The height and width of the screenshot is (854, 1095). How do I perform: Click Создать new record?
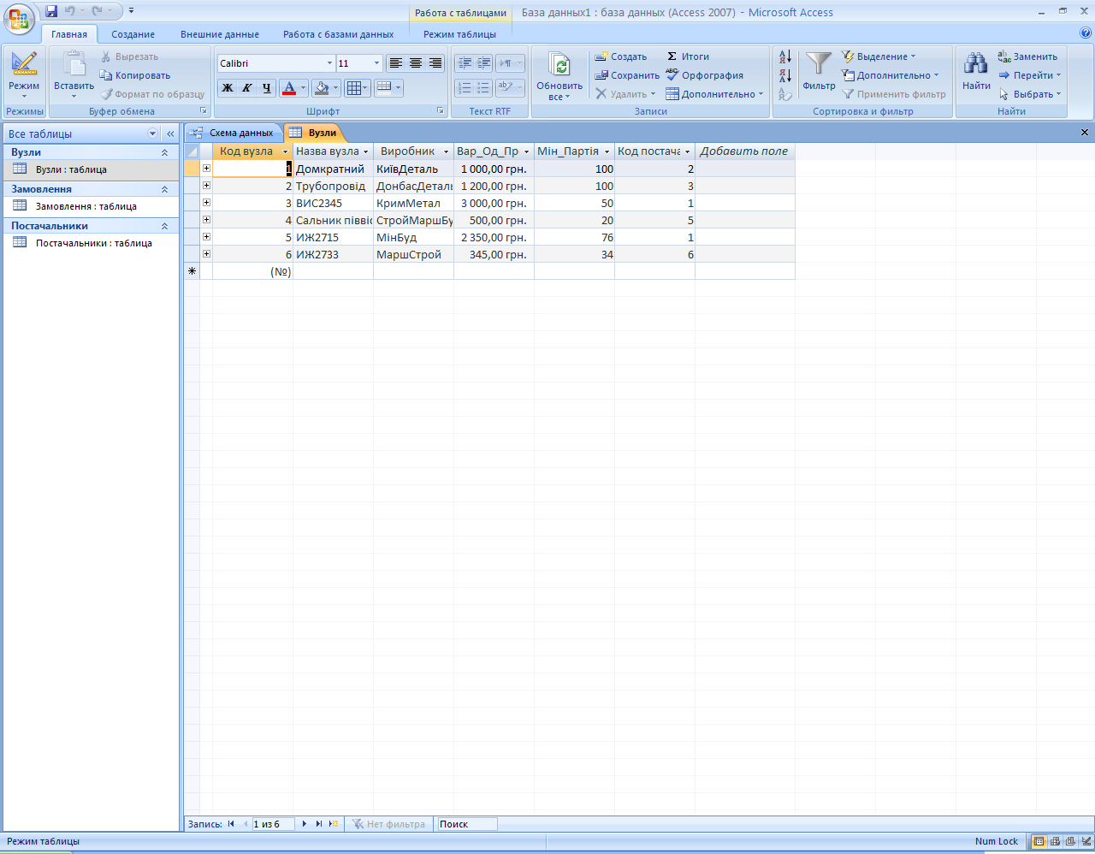[621, 56]
